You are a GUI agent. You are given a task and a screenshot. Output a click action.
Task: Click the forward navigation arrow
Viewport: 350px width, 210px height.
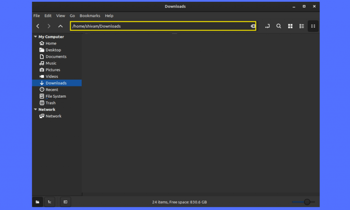coord(49,26)
